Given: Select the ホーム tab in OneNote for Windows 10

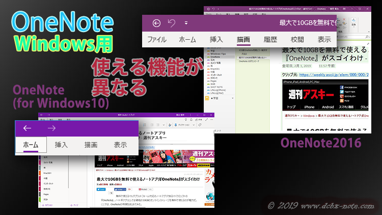Looking at the screenshot, I should 31,145.
